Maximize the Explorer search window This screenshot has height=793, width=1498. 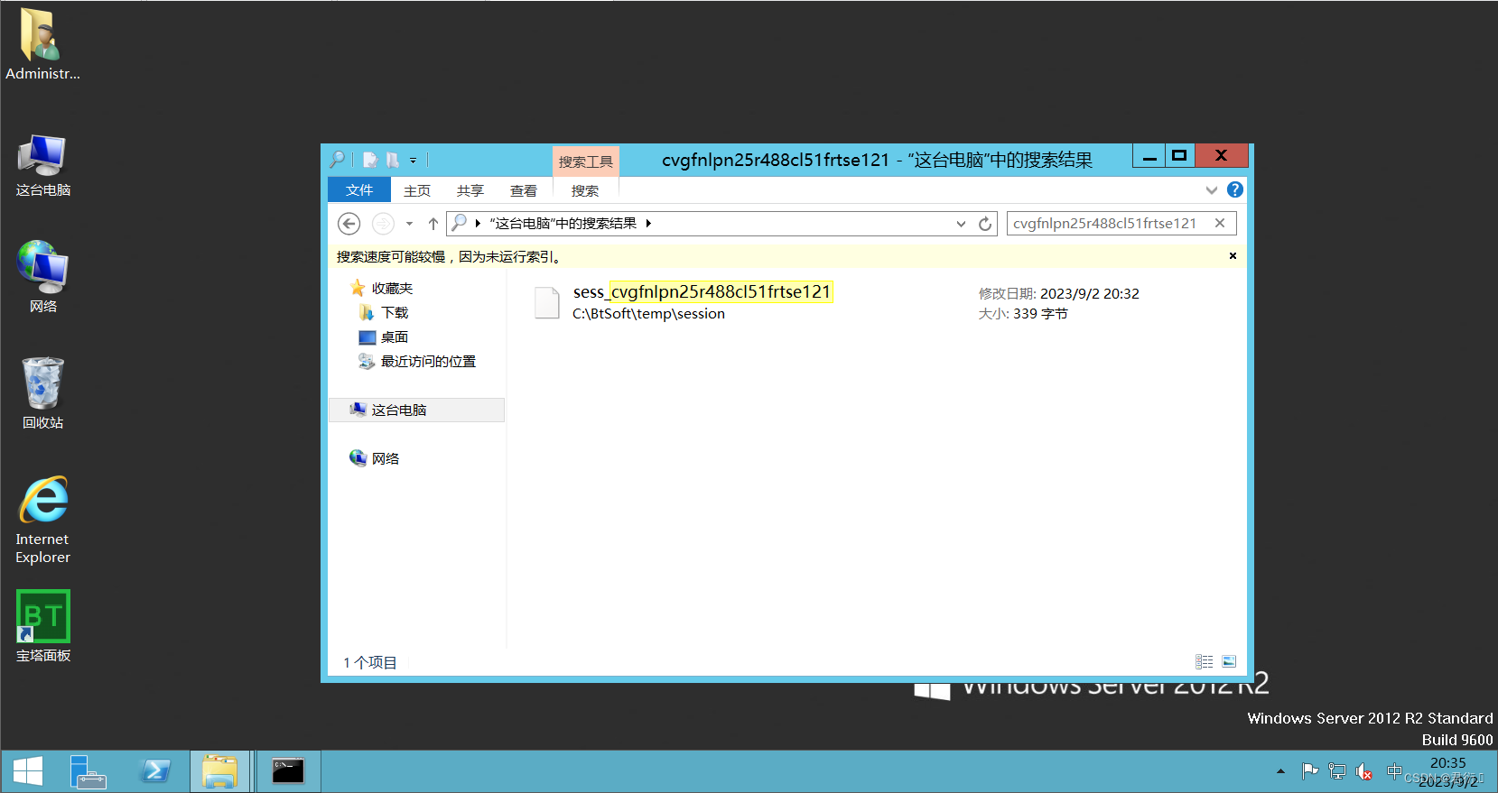[x=1179, y=156]
